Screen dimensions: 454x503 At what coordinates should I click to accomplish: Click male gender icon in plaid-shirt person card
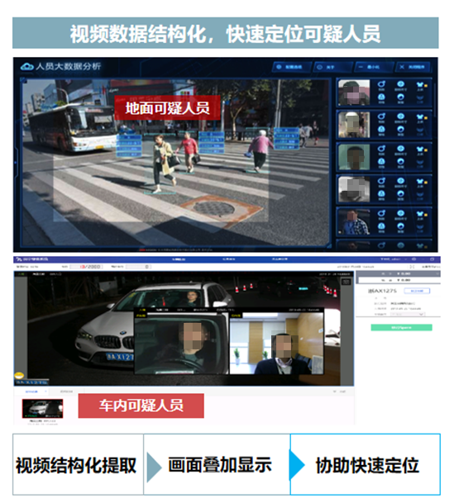[381, 213]
